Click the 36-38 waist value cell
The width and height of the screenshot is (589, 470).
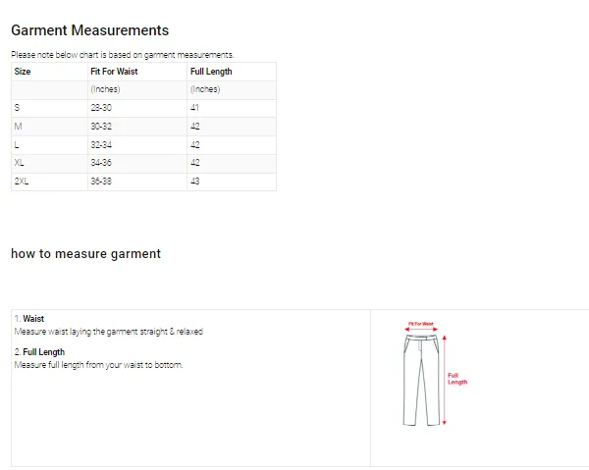click(x=101, y=182)
